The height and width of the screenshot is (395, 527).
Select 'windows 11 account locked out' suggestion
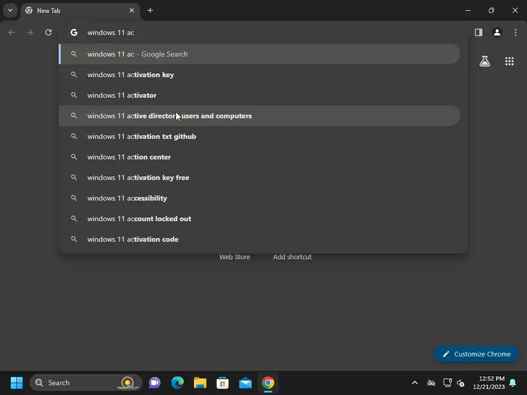point(259,219)
